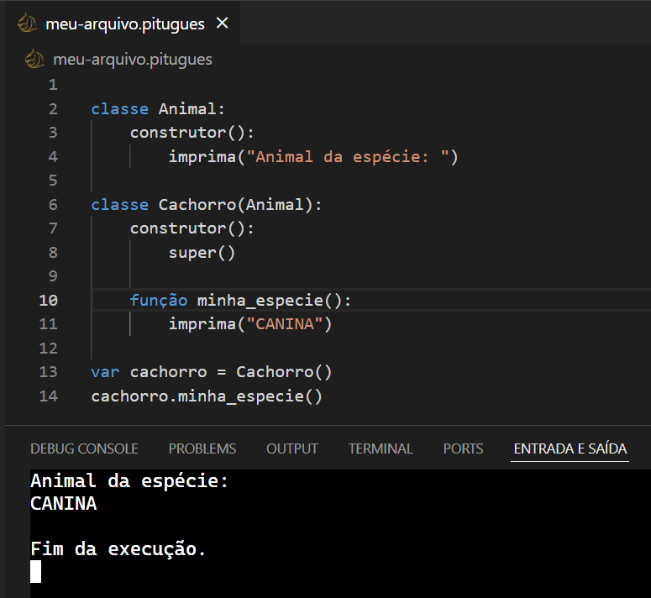
Task: Click the 'super()' call on line 8
Action: coord(202,253)
